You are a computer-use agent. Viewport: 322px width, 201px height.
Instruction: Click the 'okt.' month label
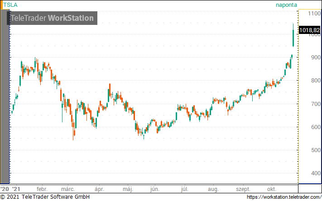pyautogui.click(x=271, y=189)
